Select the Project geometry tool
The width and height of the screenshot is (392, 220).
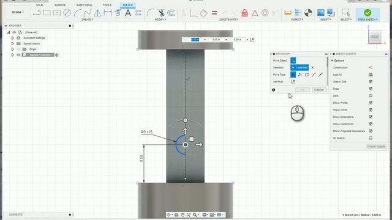pos(118,13)
